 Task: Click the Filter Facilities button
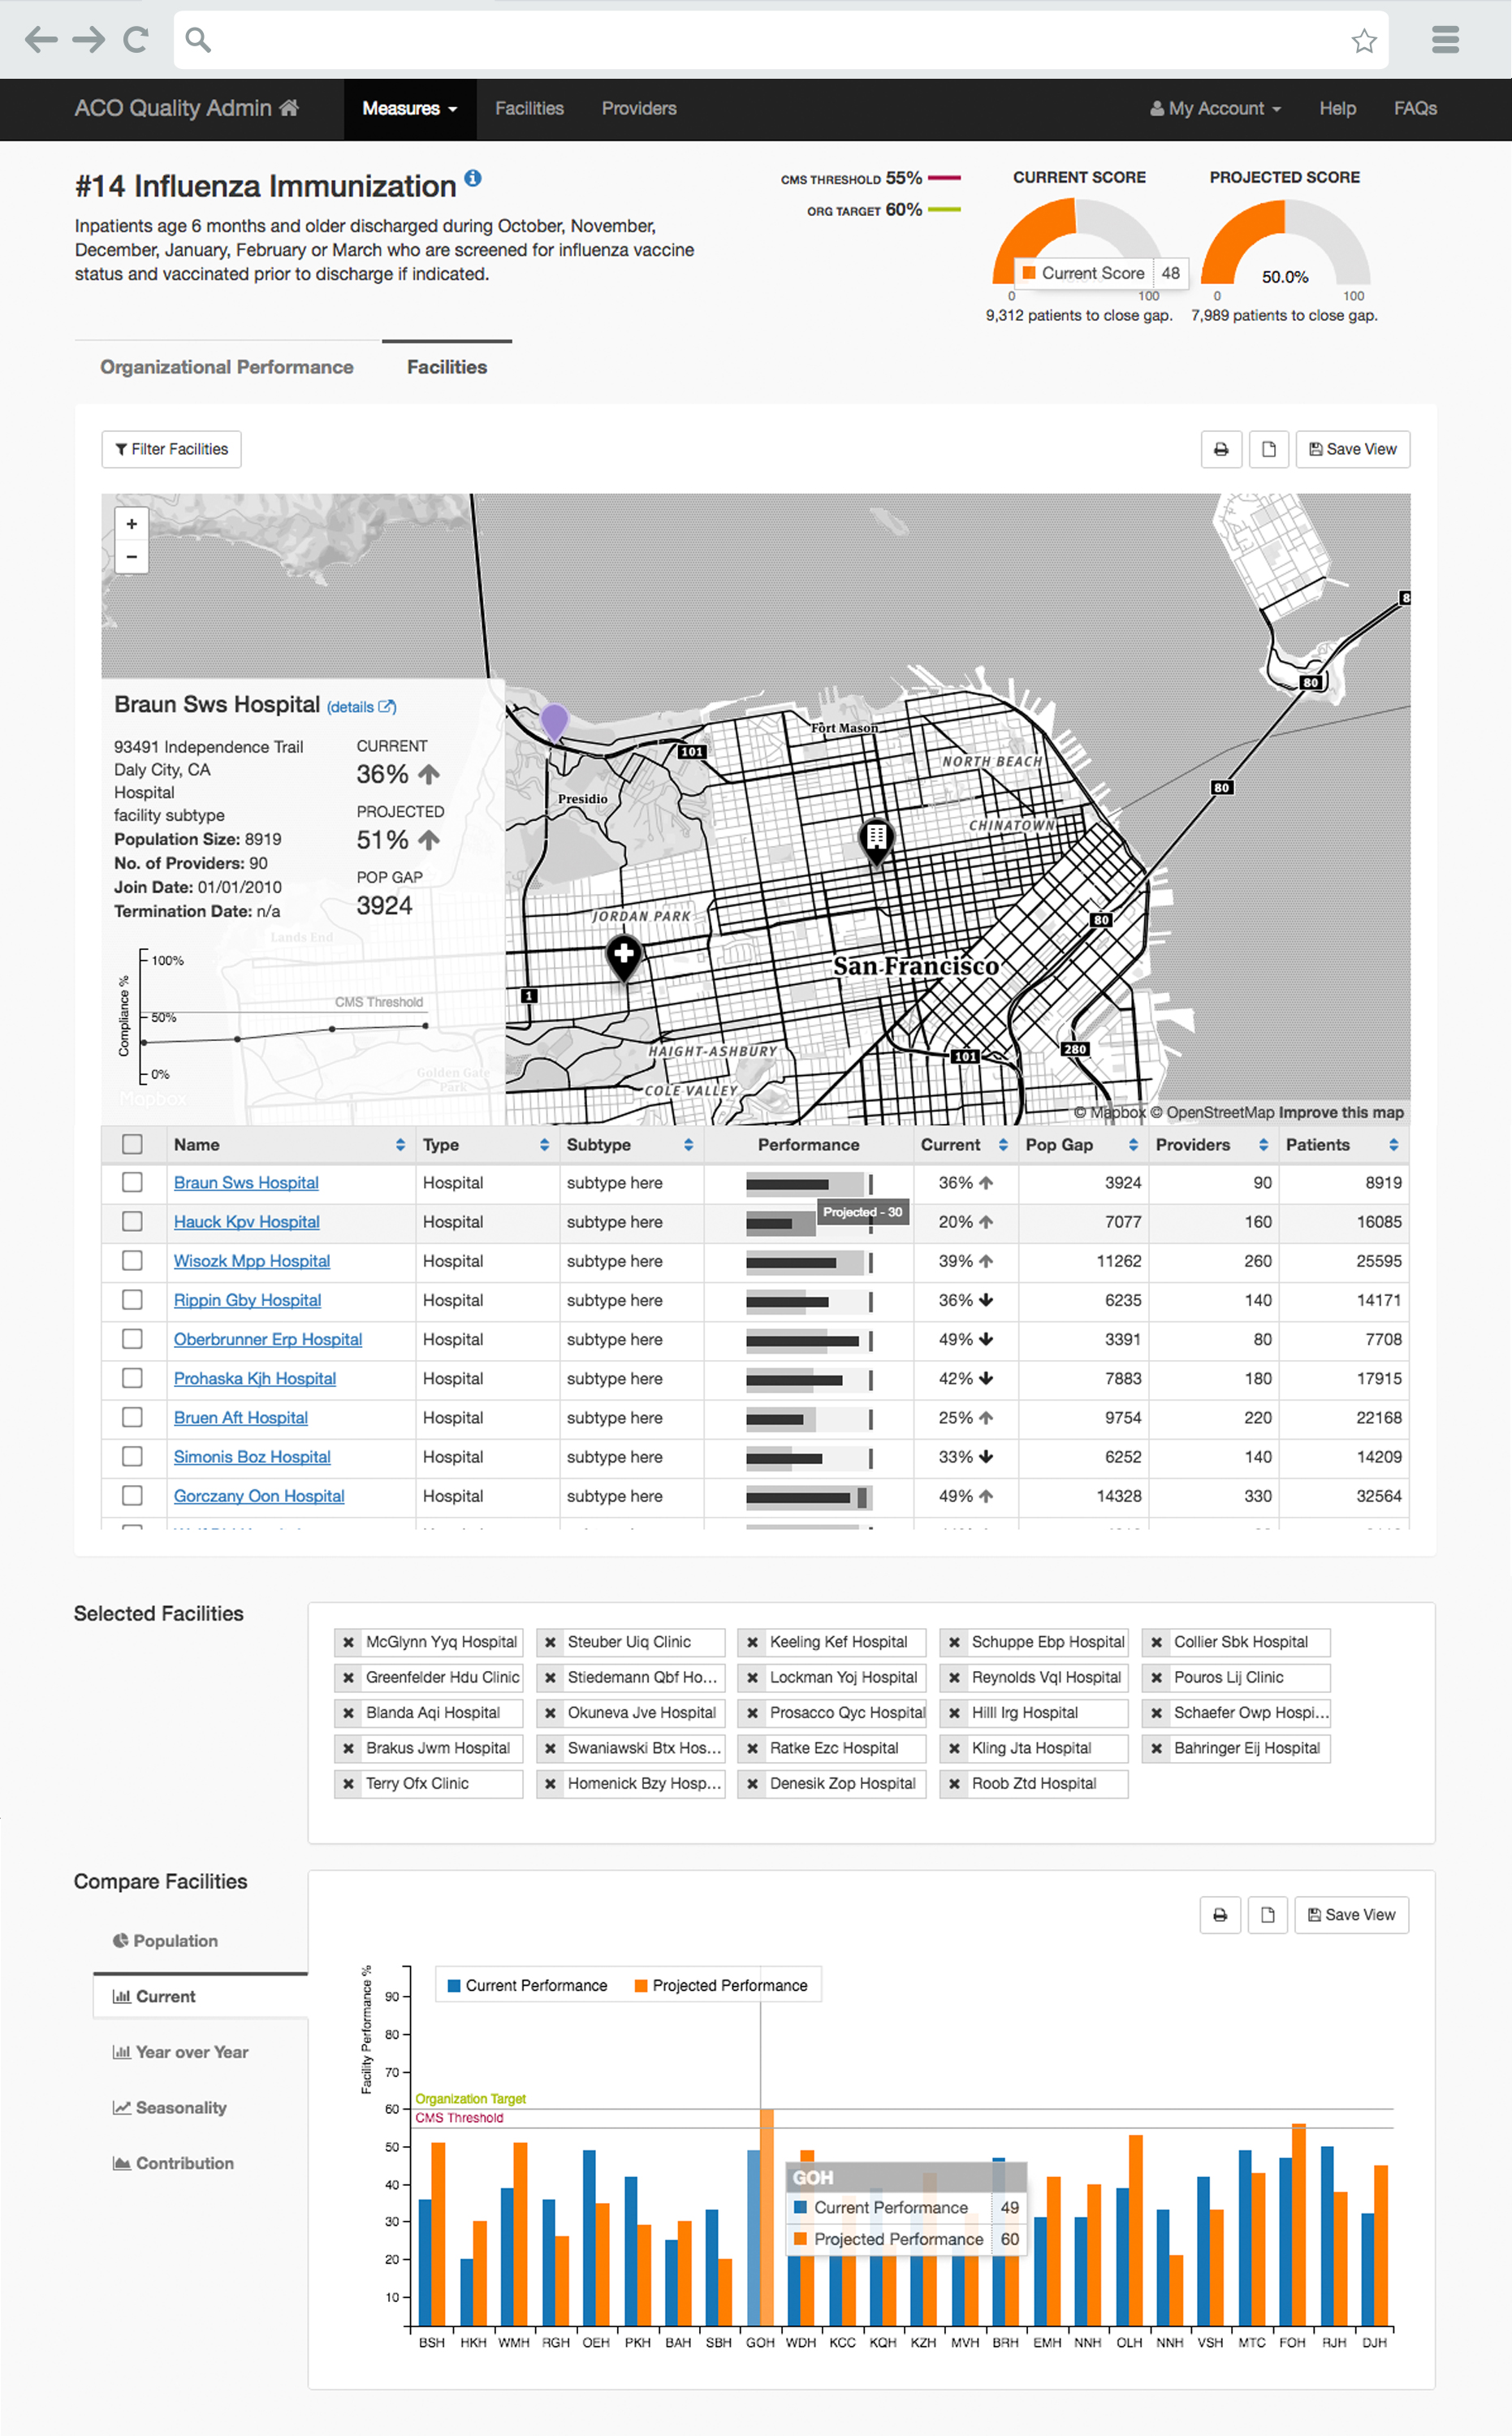pos(171,449)
